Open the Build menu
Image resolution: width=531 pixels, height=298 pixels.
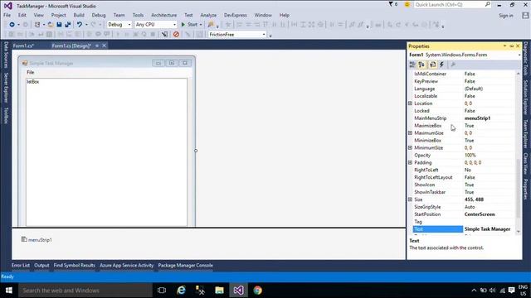click(79, 15)
